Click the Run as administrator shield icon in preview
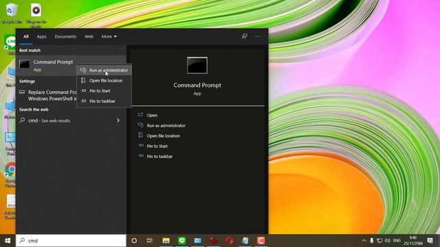Image resolution: width=440 pixels, height=247 pixels. [x=140, y=125]
